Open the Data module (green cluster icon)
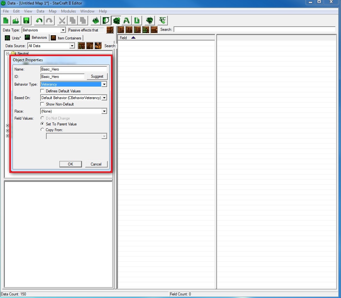 [116, 21]
